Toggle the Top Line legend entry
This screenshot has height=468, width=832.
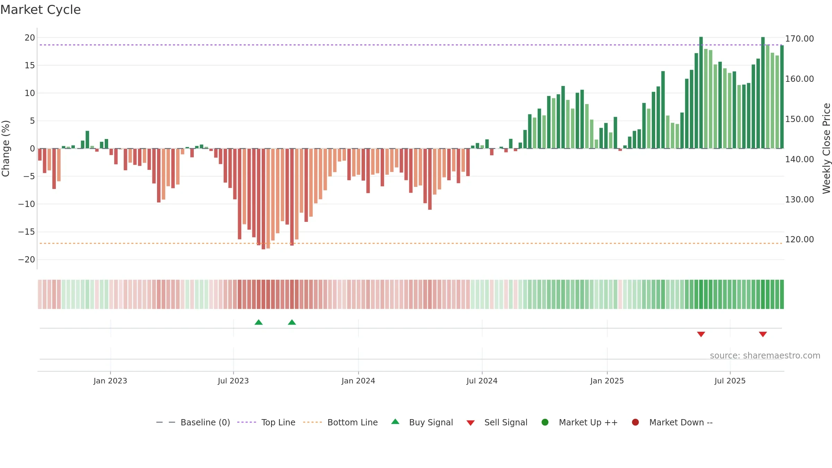pos(266,422)
